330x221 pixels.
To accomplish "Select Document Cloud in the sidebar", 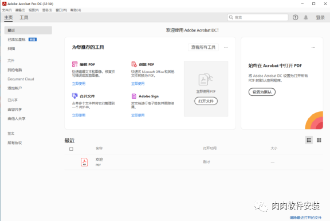I will 21,79.
